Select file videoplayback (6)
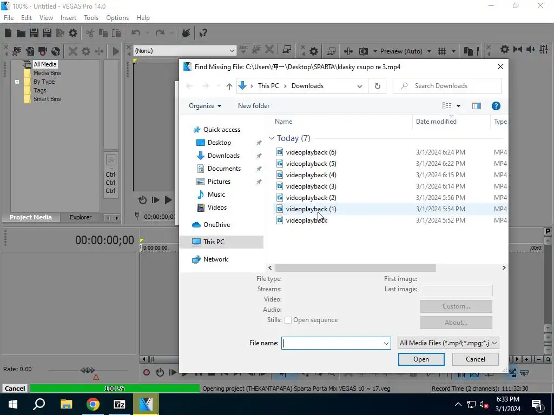Image resolution: width=554 pixels, height=415 pixels. [311, 152]
